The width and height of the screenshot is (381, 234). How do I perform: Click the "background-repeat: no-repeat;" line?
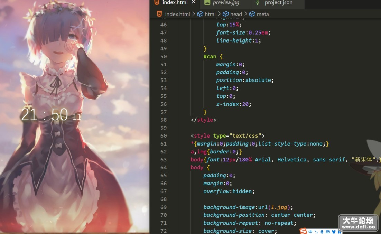(x=250, y=223)
